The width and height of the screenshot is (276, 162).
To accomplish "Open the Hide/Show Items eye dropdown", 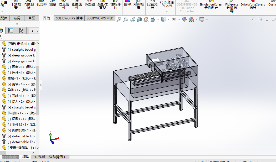I will 175,19.
